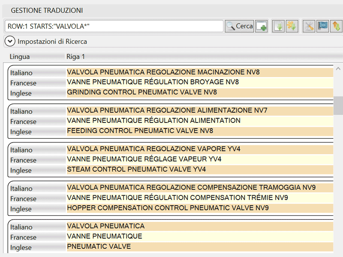
Task: Click the scrollbar up arrow
Action: point(338,69)
